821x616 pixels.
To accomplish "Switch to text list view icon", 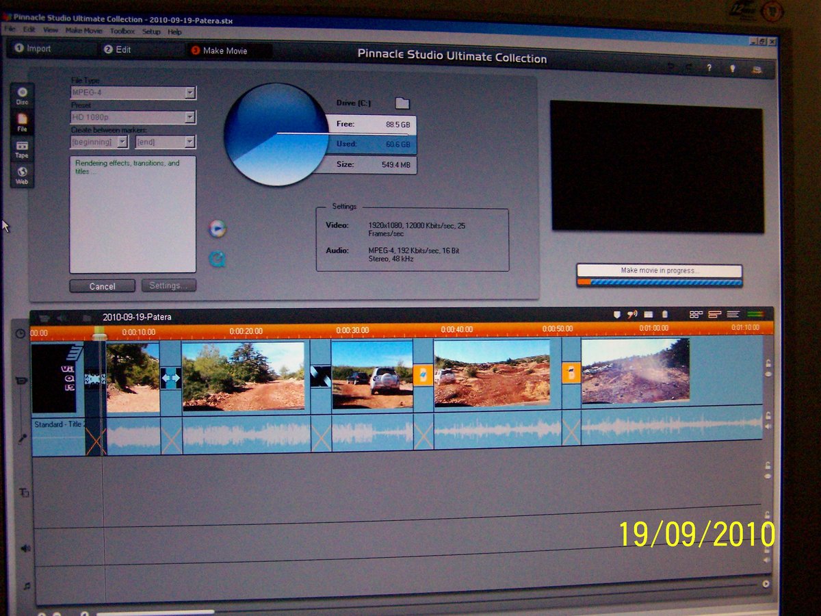I will pos(733,314).
